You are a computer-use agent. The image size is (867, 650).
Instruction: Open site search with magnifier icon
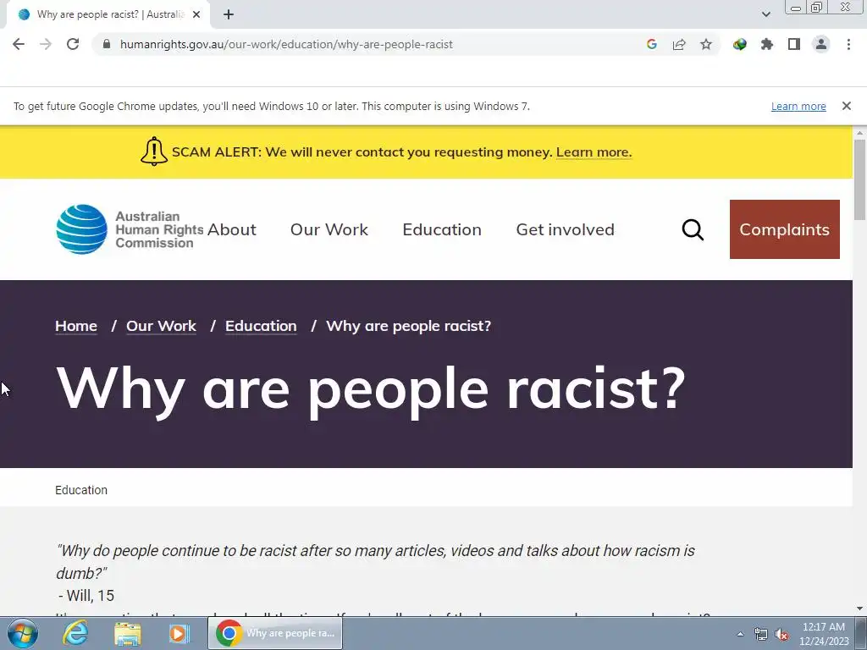point(693,229)
